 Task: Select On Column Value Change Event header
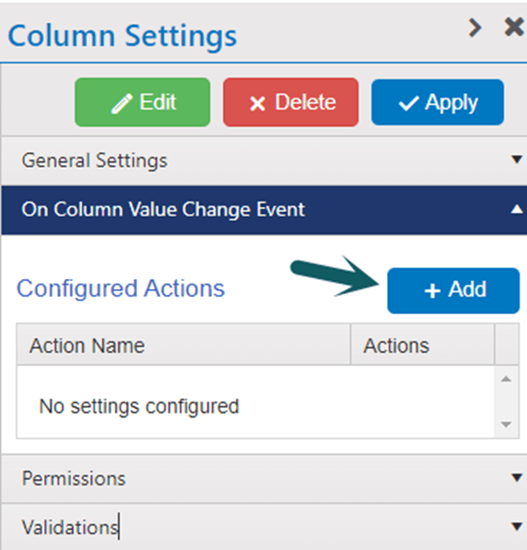point(264,210)
